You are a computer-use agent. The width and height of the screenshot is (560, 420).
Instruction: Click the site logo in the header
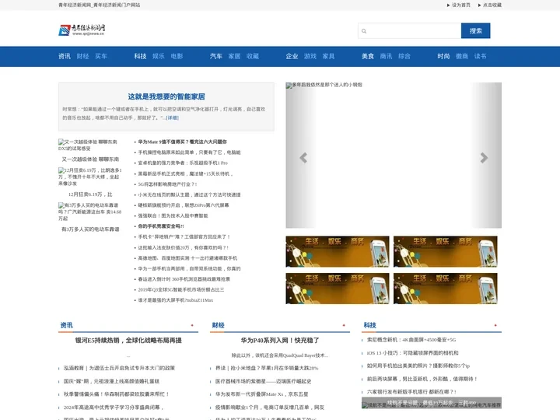click(x=82, y=30)
